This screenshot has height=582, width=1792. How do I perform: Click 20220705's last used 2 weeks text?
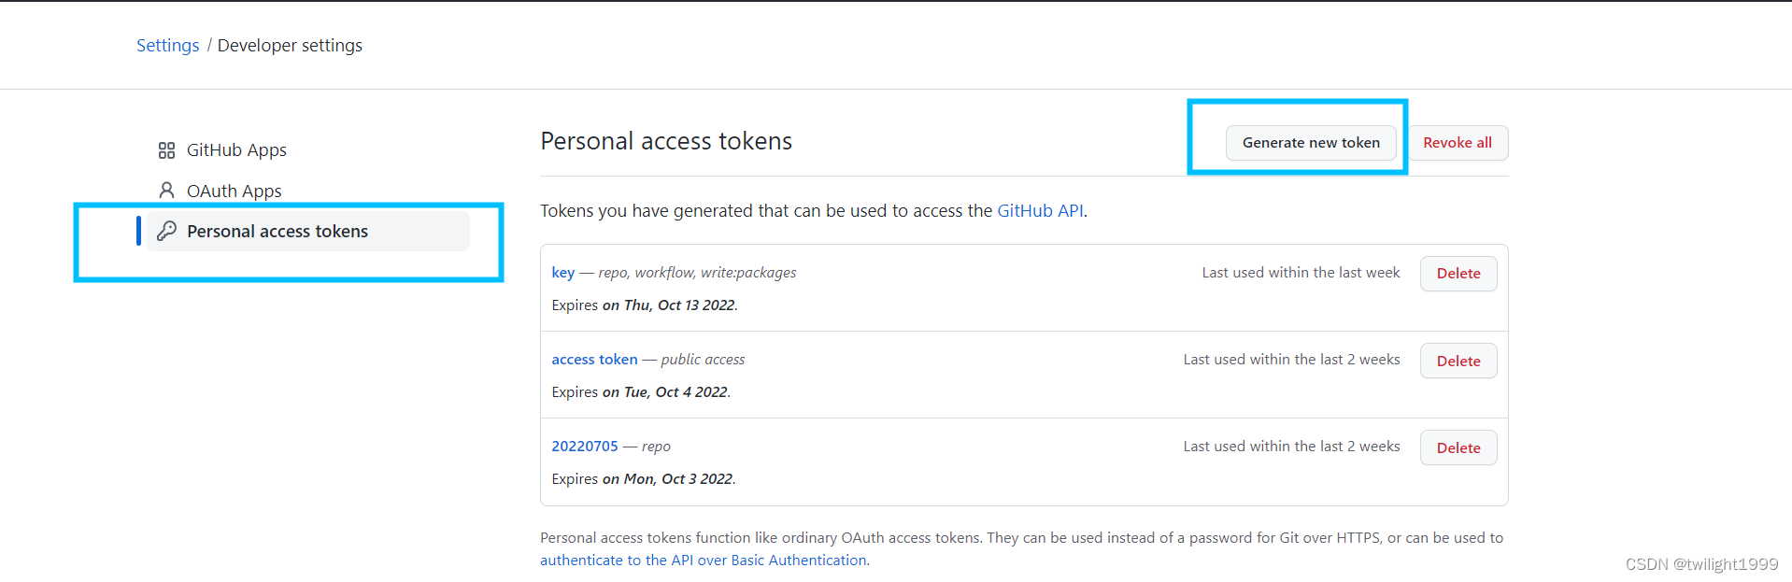1291,446
